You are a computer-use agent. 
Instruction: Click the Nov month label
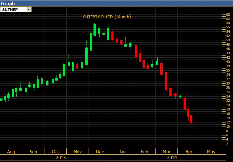coord(78,152)
